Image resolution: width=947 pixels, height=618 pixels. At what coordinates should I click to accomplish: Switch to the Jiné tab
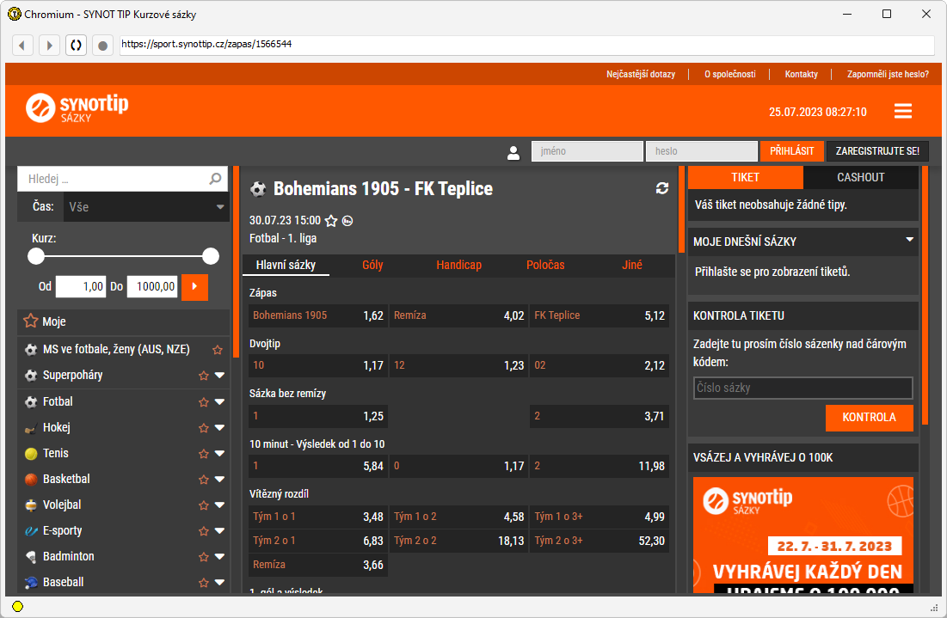pos(631,265)
